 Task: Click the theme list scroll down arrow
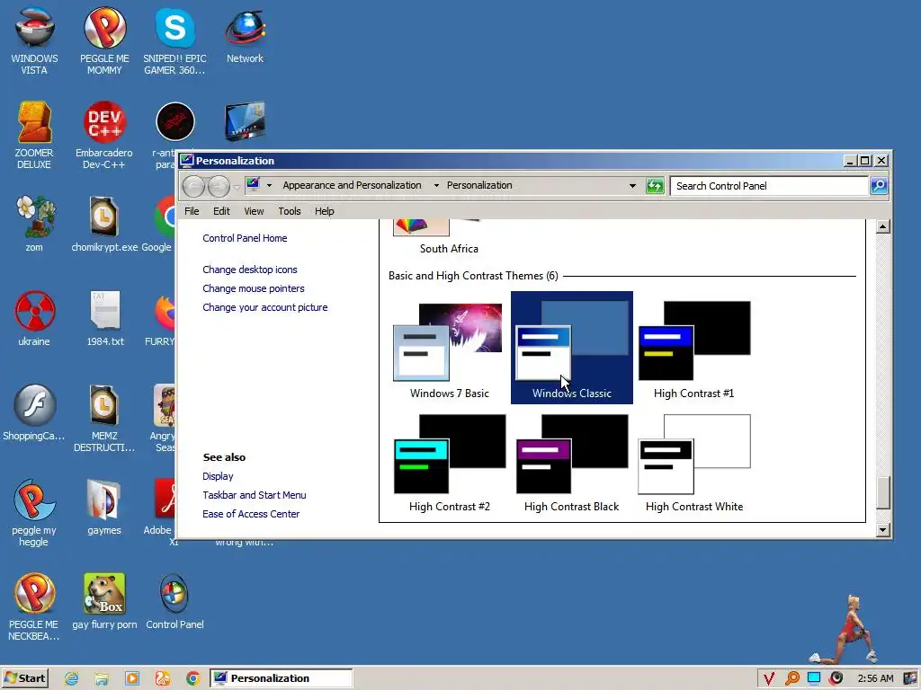883,530
